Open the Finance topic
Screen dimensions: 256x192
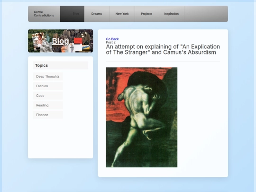point(48,115)
